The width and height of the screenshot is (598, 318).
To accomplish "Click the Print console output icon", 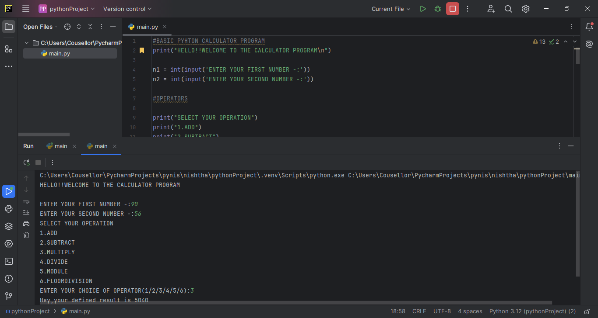I will click(26, 224).
